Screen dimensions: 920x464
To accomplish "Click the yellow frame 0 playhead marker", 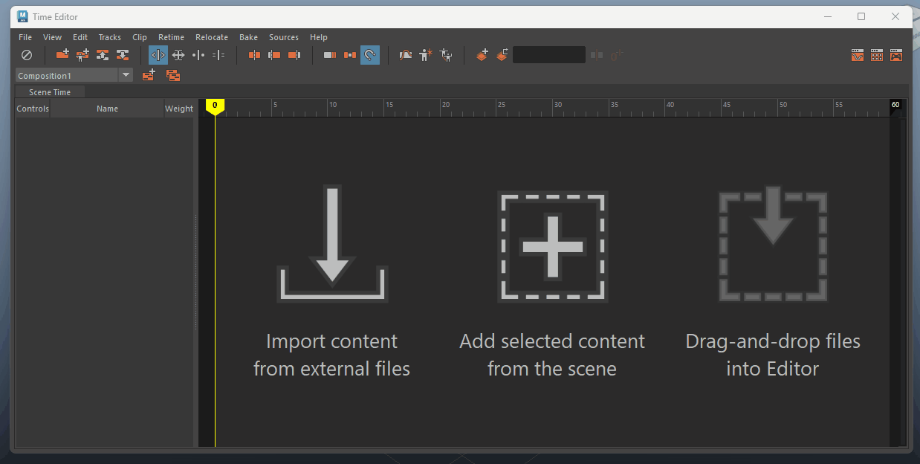I will [x=215, y=106].
